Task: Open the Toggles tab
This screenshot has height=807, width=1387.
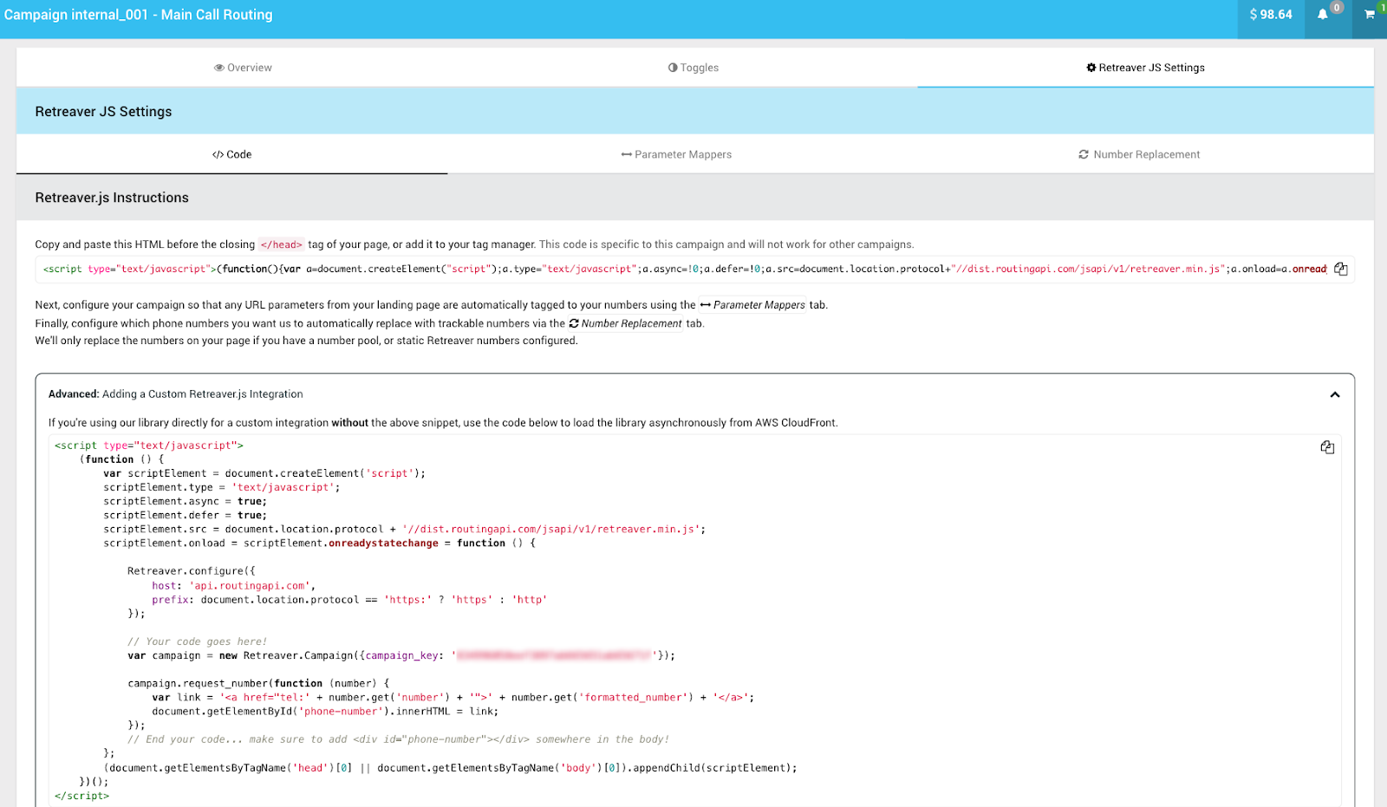Action: pyautogui.click(x=693, y=68)
